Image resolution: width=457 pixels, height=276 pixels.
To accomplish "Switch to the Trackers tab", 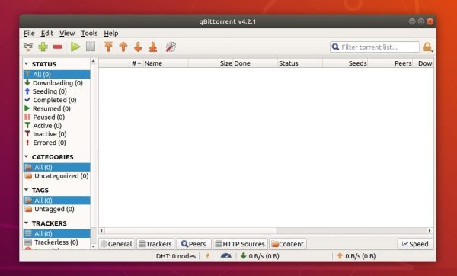I will pos(155,244).
